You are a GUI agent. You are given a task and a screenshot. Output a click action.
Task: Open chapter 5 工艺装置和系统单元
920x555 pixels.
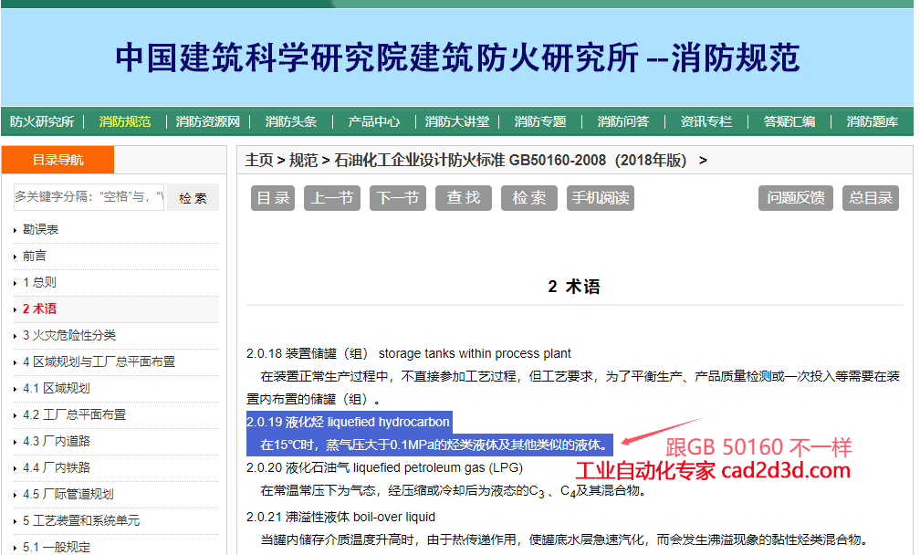[x=81, y=520]
